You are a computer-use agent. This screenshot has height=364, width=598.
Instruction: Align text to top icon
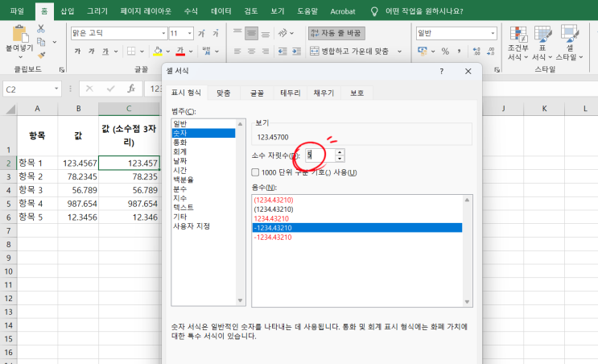(237, 33)
